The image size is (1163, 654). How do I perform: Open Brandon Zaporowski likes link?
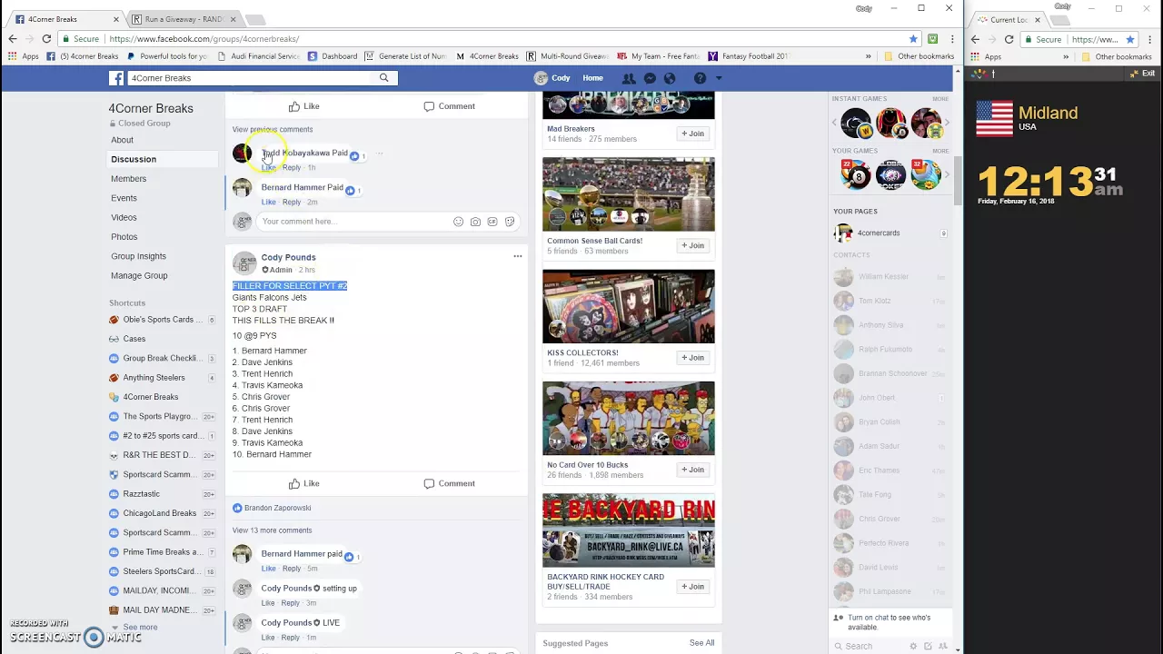click(277, 508)
